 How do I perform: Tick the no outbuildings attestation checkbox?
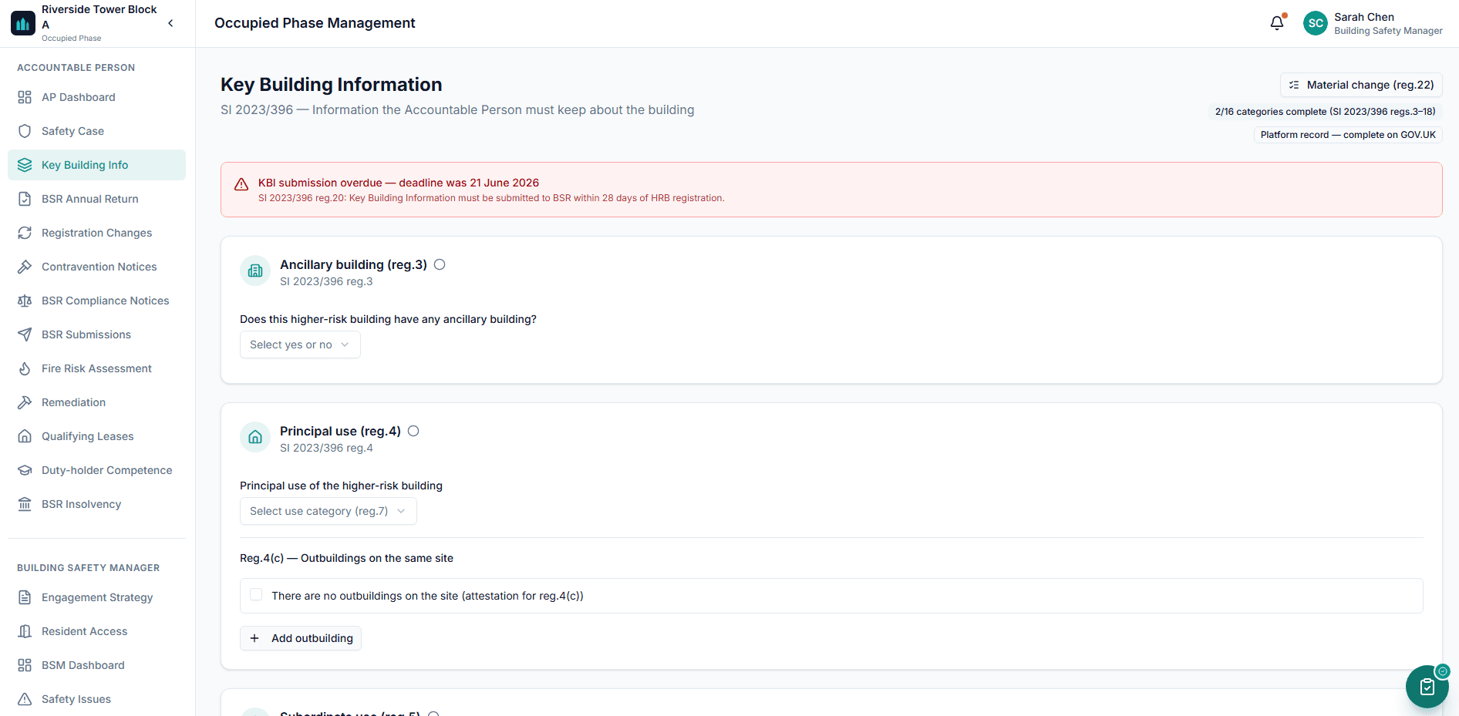[256, 595]
